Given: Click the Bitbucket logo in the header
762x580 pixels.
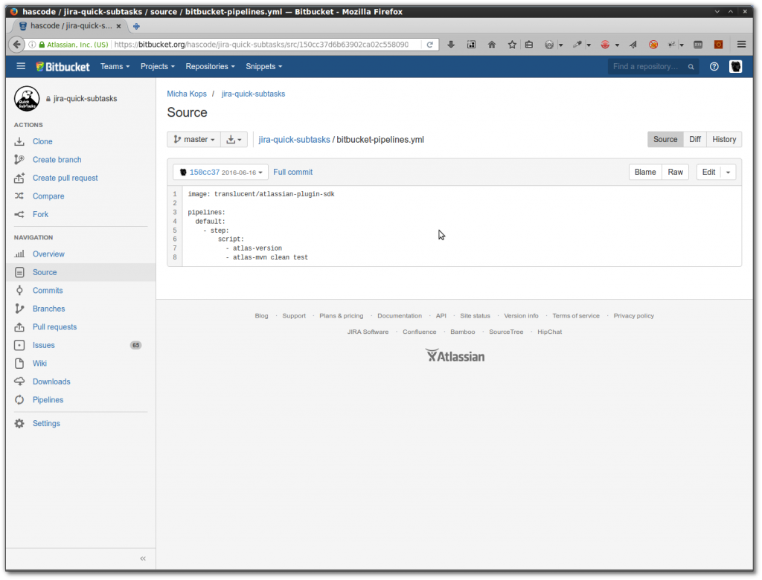Looking at the screenshot, I should point(63,66).
